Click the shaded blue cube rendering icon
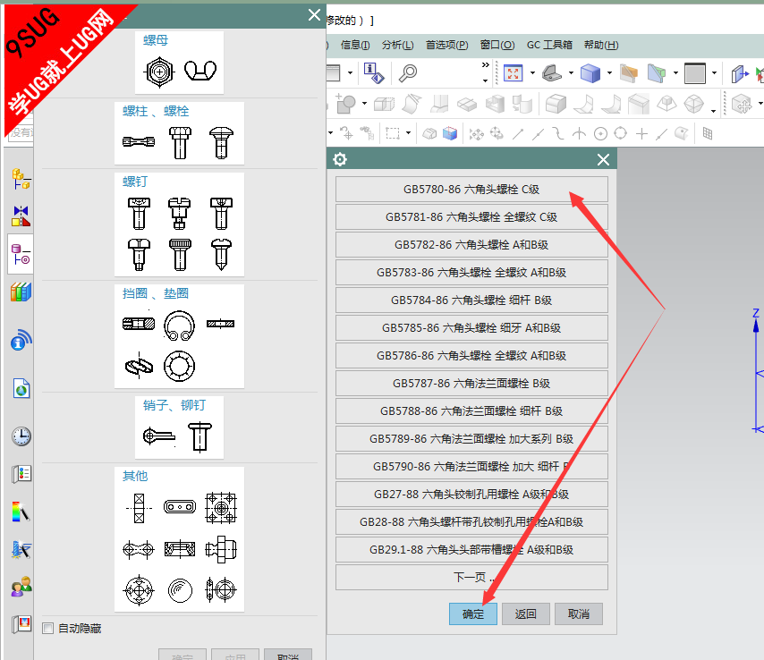 [590, 73]
